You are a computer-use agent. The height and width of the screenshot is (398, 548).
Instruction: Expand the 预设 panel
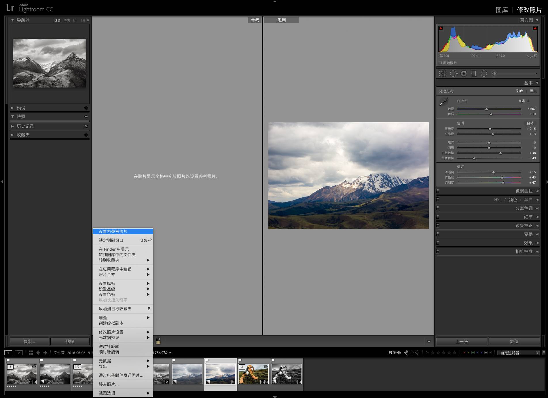click(x=21, y=108)
